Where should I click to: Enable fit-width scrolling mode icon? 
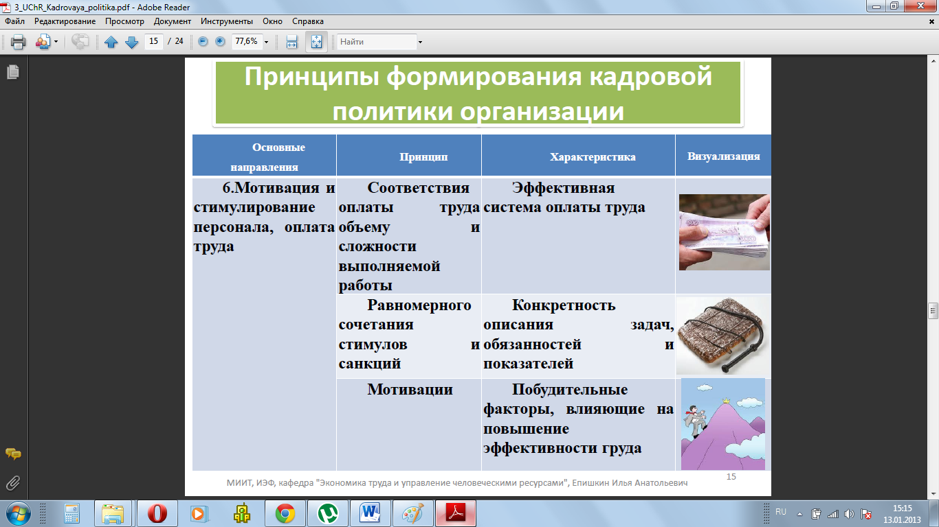(x=291, y=42)
